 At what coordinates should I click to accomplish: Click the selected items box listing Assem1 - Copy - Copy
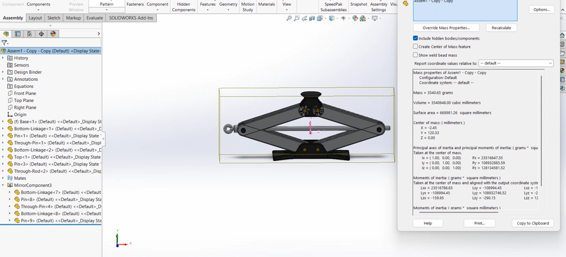pos(465,10)
